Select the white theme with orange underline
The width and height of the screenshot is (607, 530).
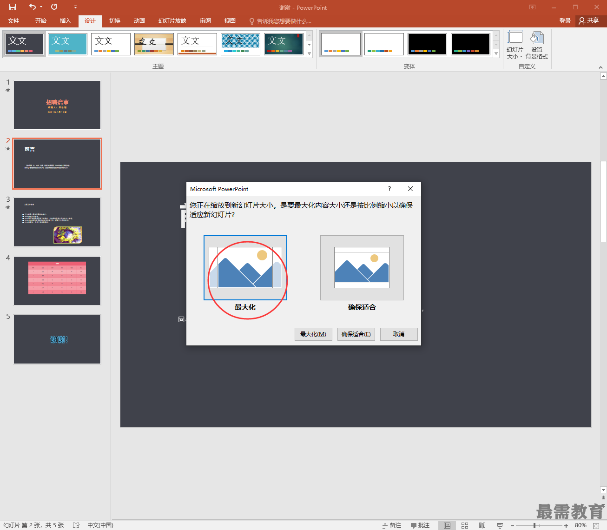point(197,44)
